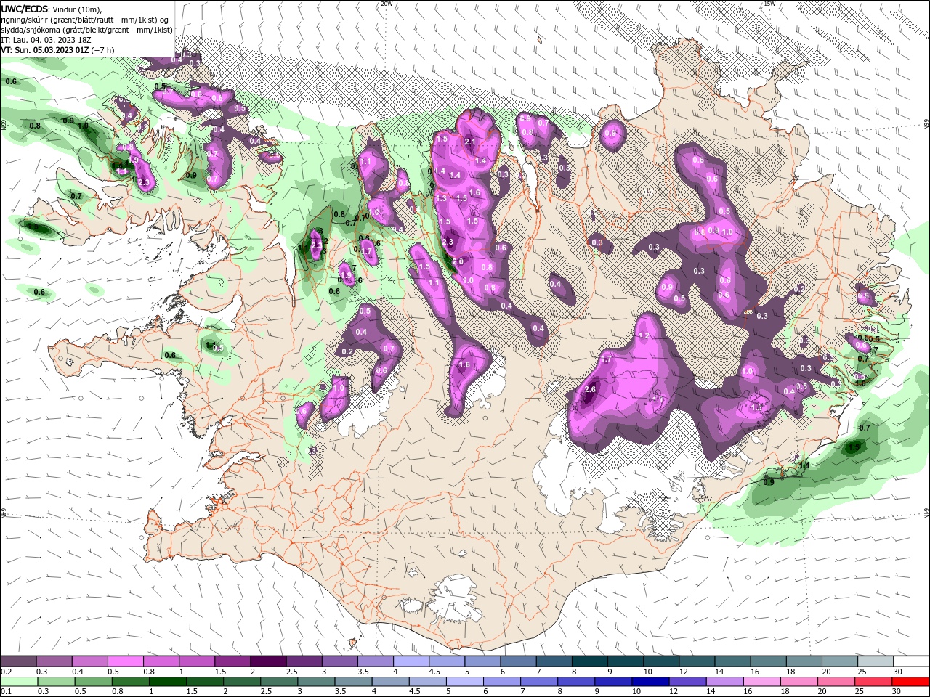This screenshot has width=930, height=697.
Task: Select the pale gray snow swatch between 25 and 30
Action: tap(875, 661)
